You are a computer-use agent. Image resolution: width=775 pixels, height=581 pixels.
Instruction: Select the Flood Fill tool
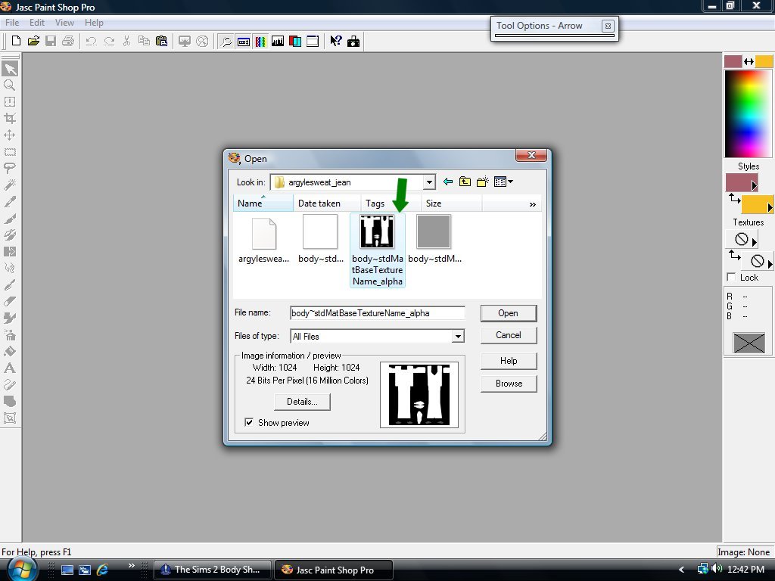(x=10, y=351)
